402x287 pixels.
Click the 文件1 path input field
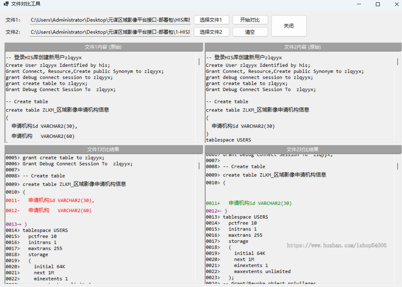(x=110, y=20)
